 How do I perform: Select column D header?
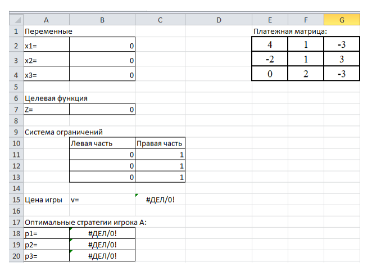point(219,20)
